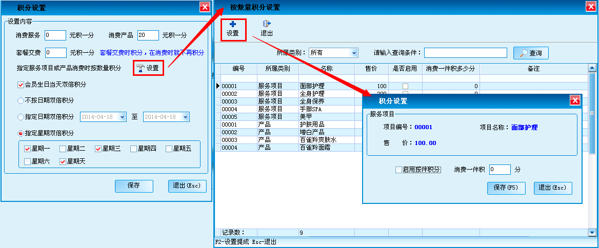599x248 pixels.
Task: Click the hammer 设置 button
Action: [x=148, y=68]
